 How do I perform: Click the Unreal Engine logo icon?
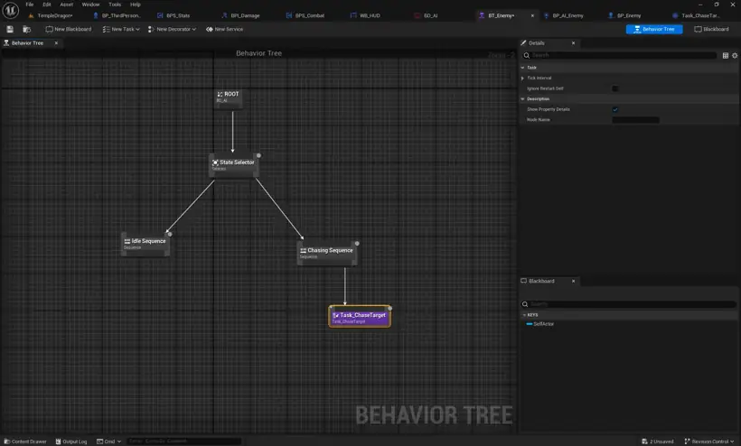pos(11,10)
